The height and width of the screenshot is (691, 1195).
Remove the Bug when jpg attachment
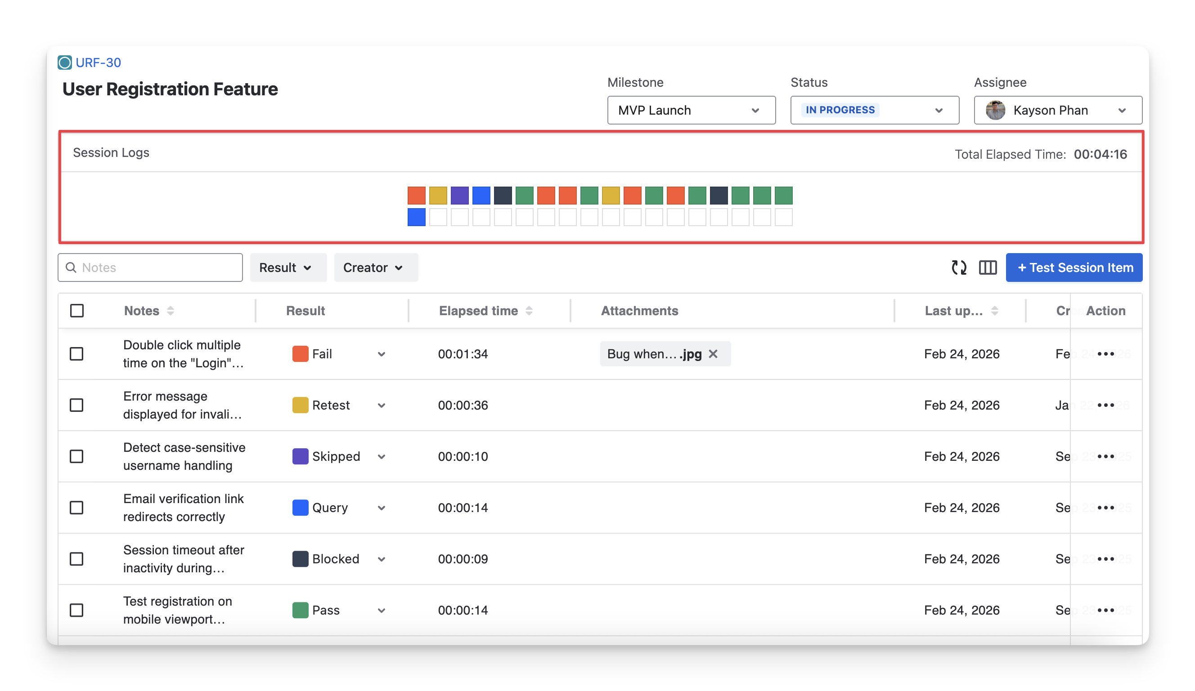tap(713, 354)
